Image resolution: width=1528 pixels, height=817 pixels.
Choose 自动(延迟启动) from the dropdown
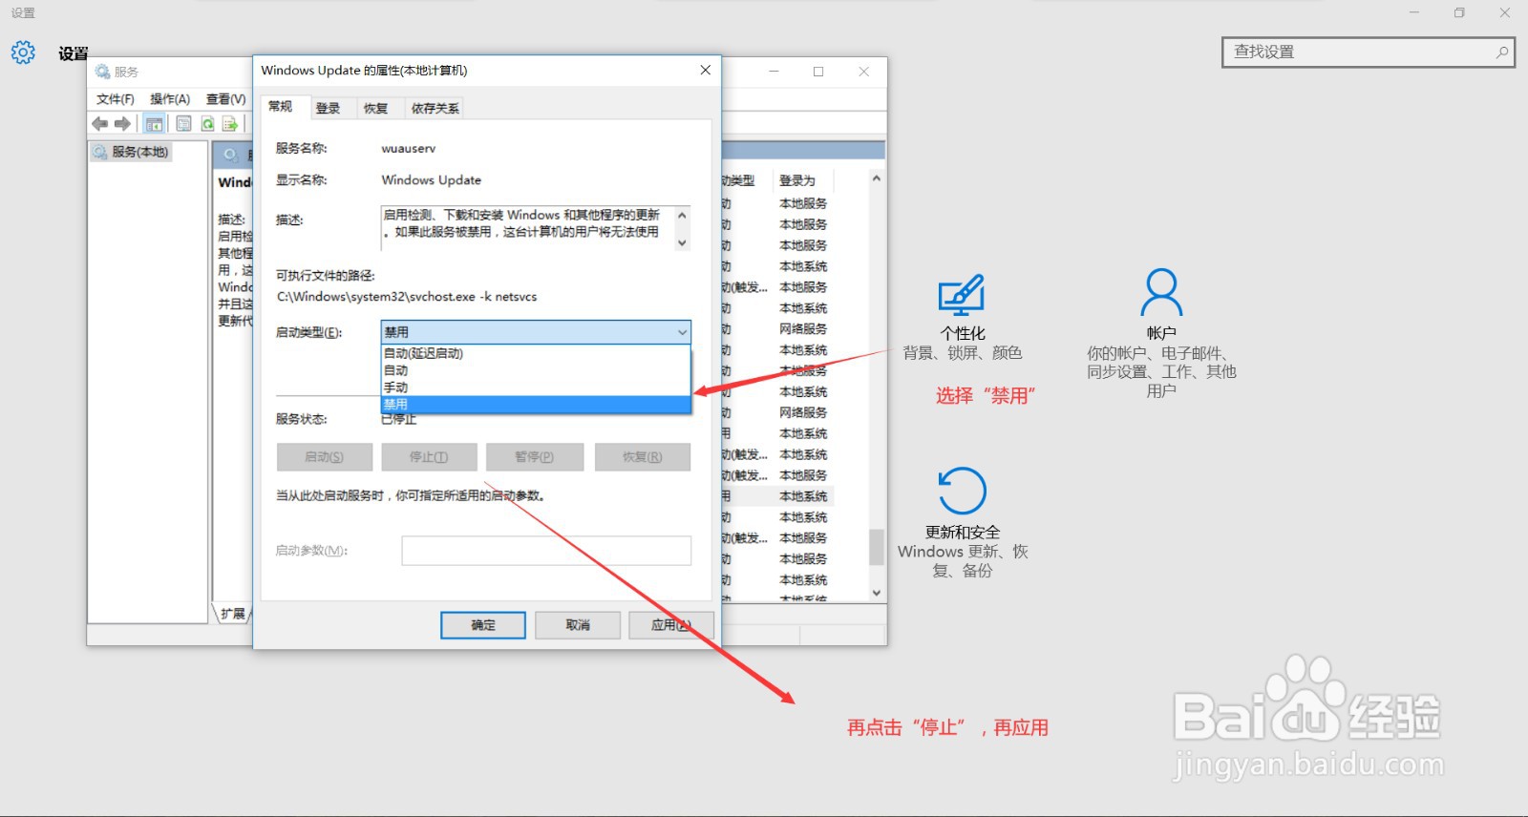[535, 353]
